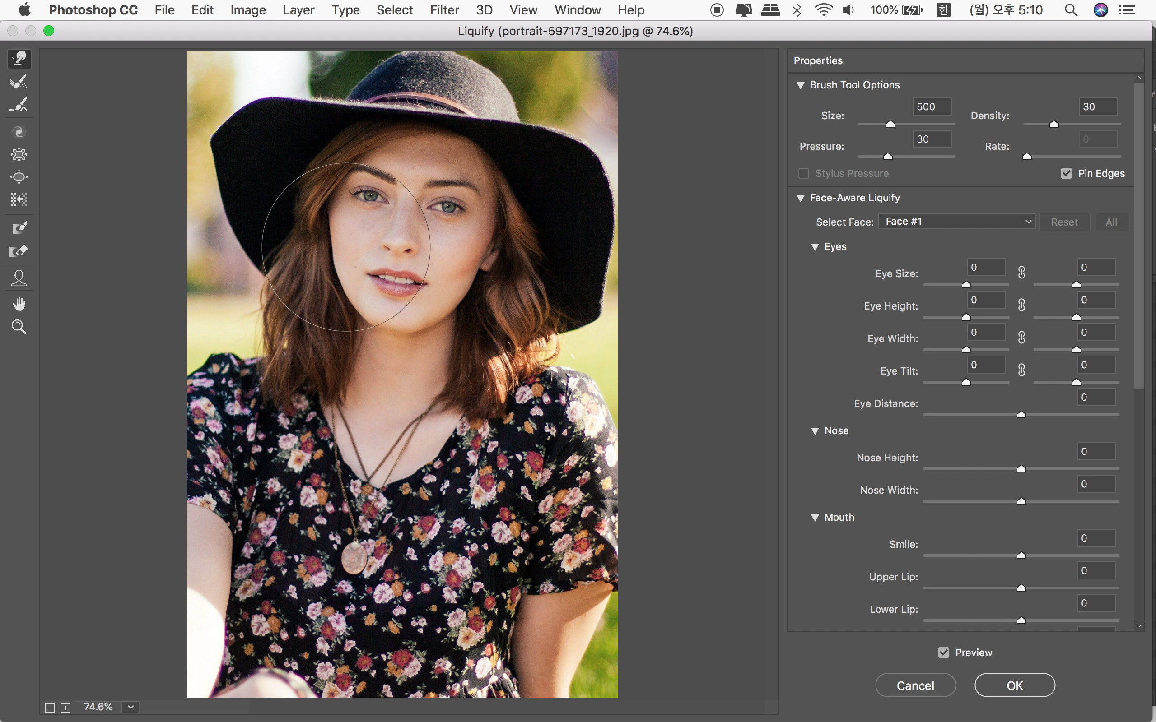Viewport: 1156px width, 722px height.
Task: Select the Zoom tool in Liquify
Action: pyautogui.click(x=19, y=327)
